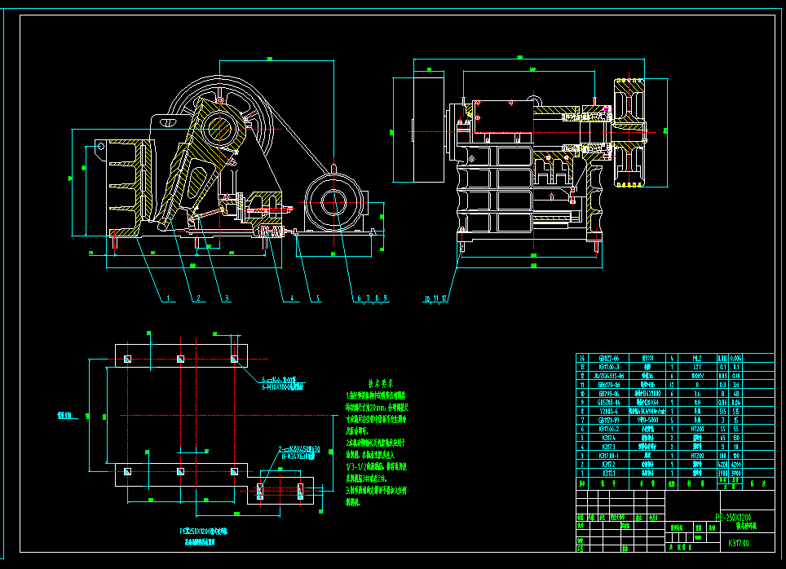Screen dimensions: 786x569
Task: Click the 1/3-1/2 line in technical notes
Action: pos(375,467)
